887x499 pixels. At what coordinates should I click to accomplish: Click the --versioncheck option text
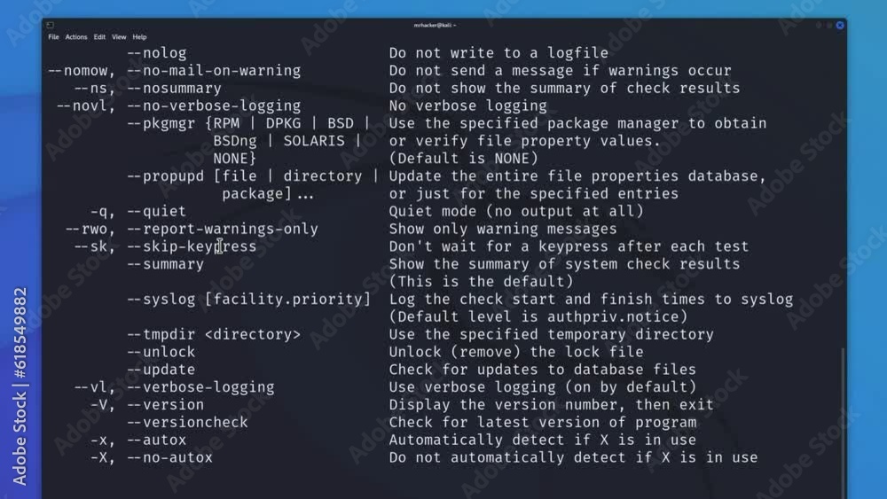coord(187,422)
